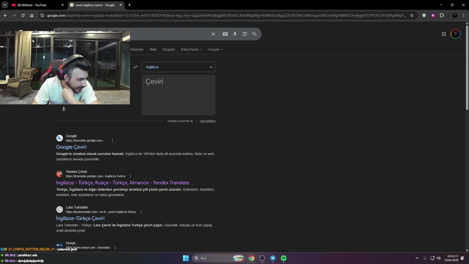
Task: Open OBS Studio taskbar icon
Action: pyautogui.click(x=262, y=258)
